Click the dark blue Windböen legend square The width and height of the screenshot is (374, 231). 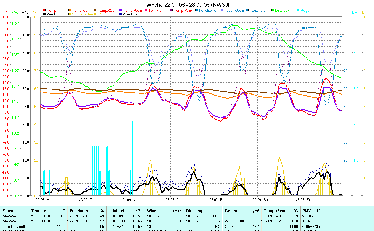[120, 14]
